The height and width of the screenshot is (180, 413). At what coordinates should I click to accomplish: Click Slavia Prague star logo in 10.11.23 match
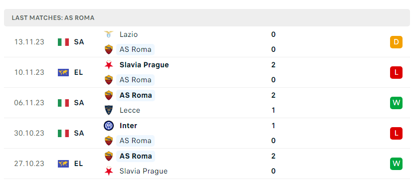click(x=109, y=65)
